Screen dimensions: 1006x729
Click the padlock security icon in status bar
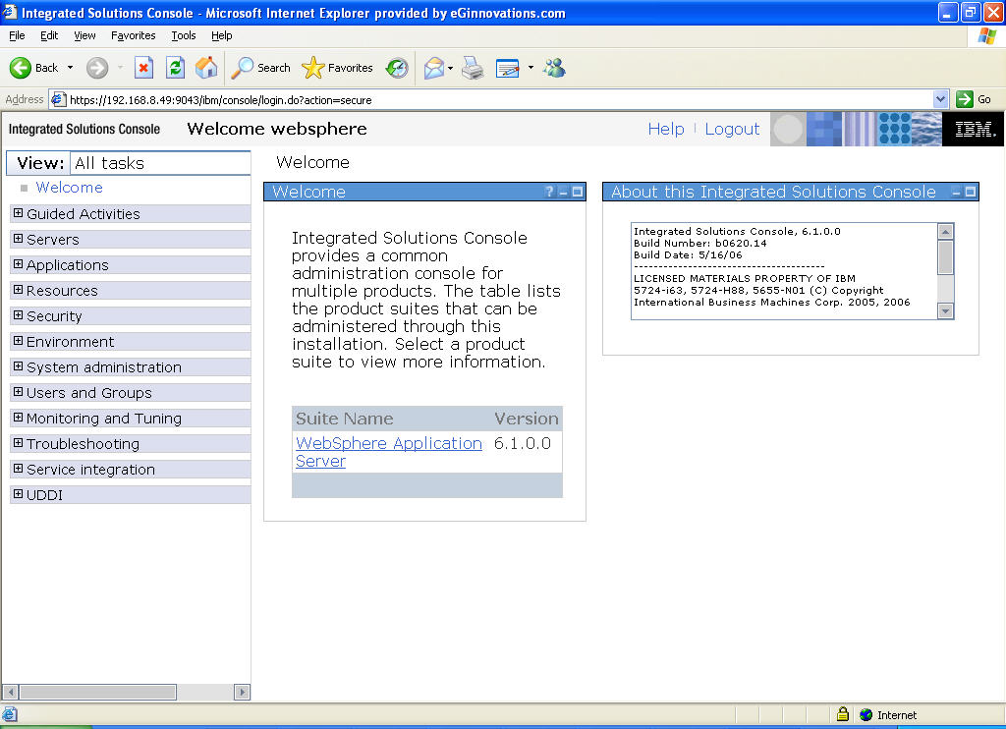click(x=843, y=714)
